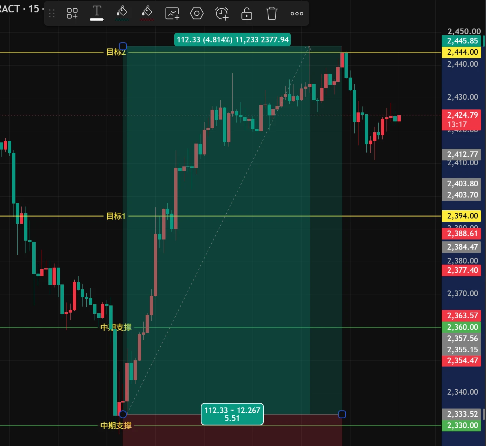Open the templates grid icon
This screenshot has height=446, width=486.
tap(72, 13)
